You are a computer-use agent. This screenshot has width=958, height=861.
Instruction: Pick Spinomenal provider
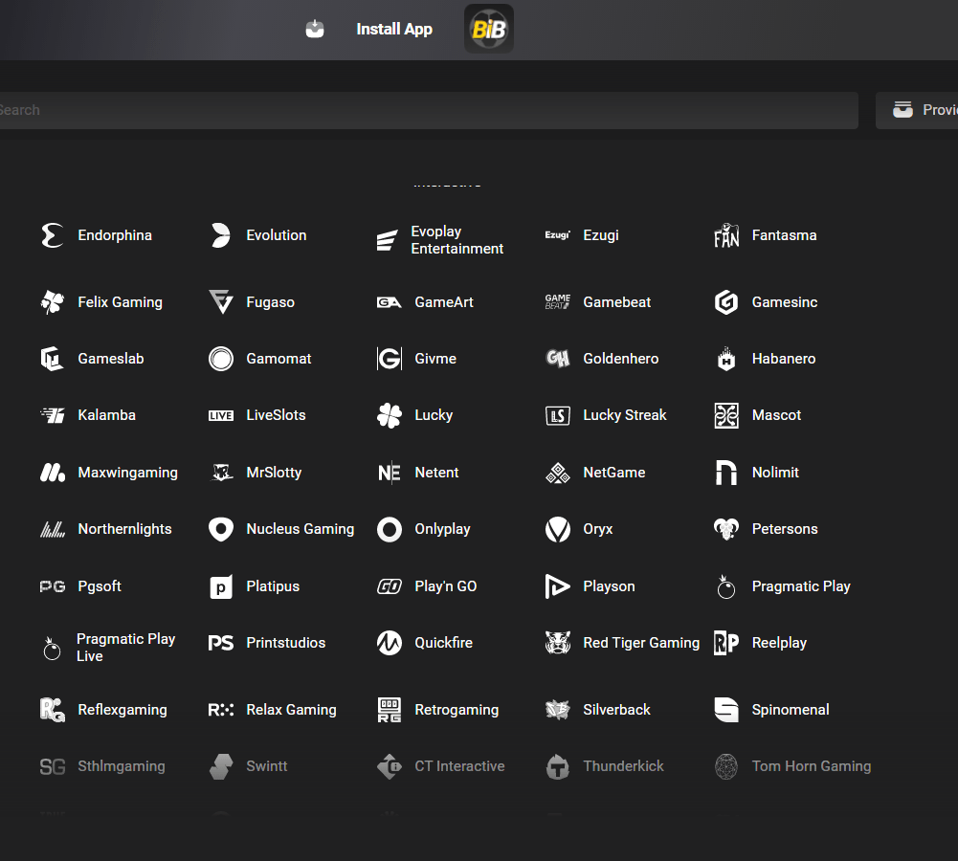click(771, 710)
